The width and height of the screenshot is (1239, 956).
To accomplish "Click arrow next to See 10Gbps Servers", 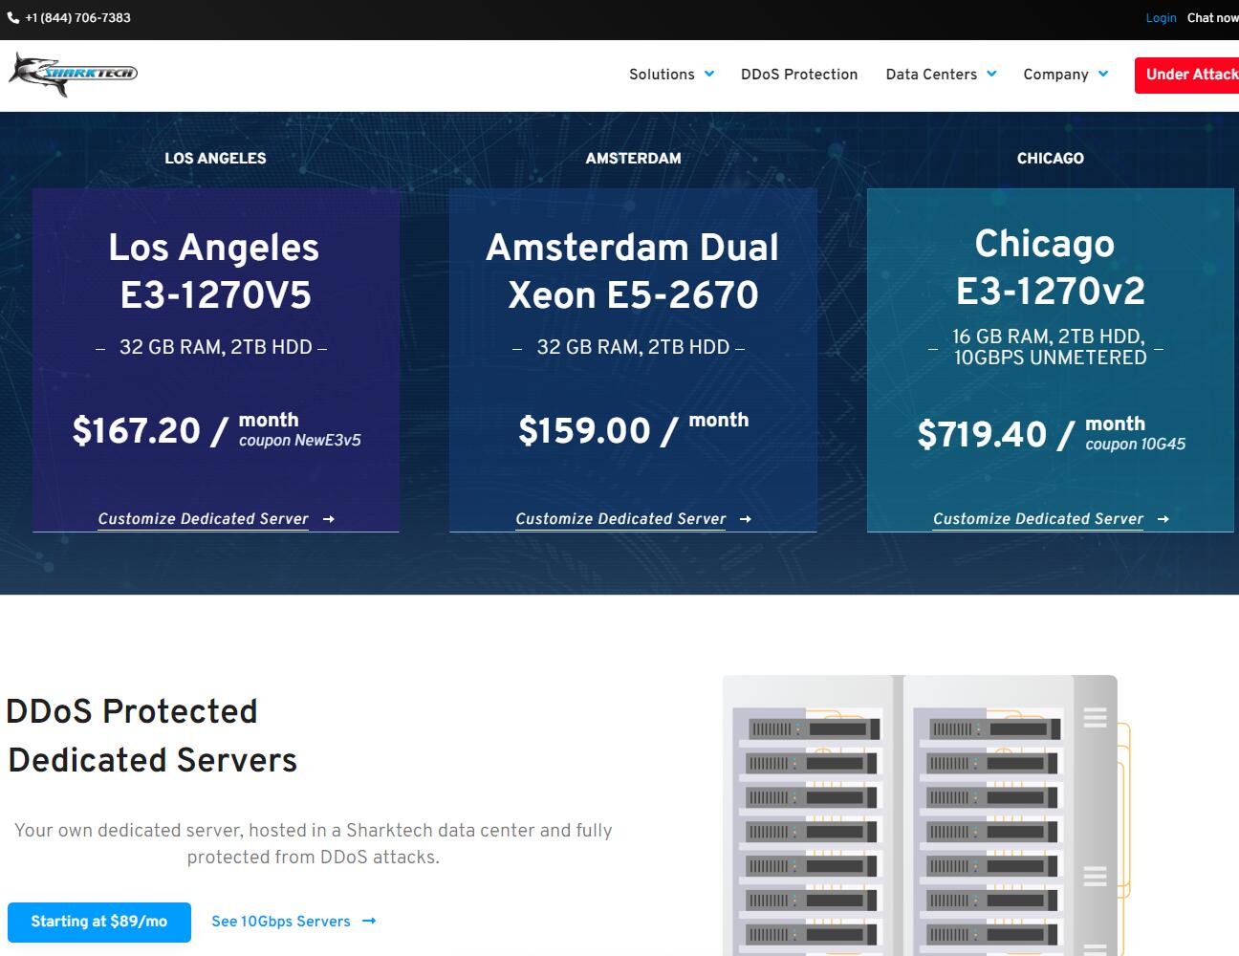I will coord(369,922).
